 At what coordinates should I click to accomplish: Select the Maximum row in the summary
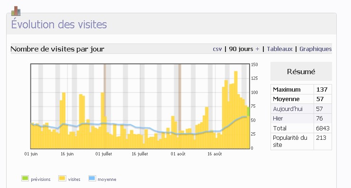coord(301,89)
